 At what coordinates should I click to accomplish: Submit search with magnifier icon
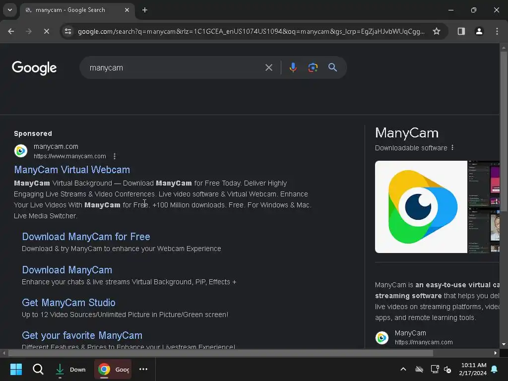(x=332, y=67)
